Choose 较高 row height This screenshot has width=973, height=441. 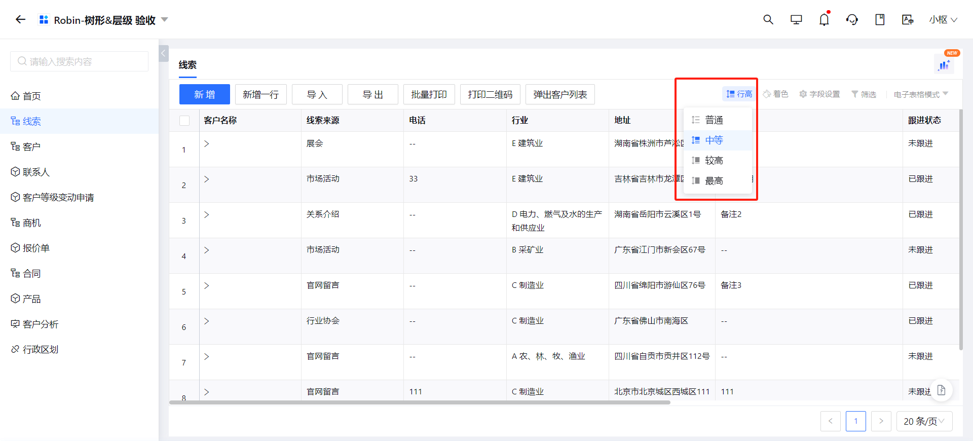[718, 161]
